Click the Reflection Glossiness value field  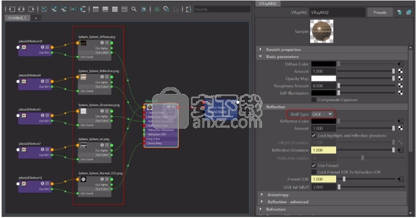[x=323, y=150]
